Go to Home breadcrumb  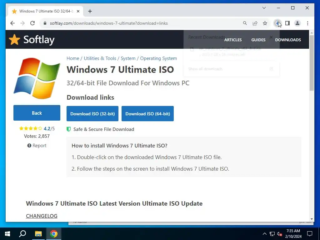(x=72, y=58)
